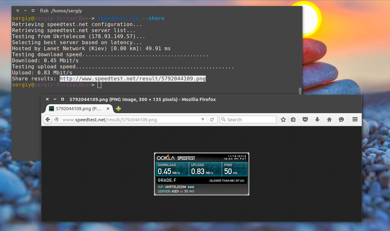The width and height of the screenshot is (390, 231).
Task: Open the Firefox hamburger menu
Action: click(355, 119)
